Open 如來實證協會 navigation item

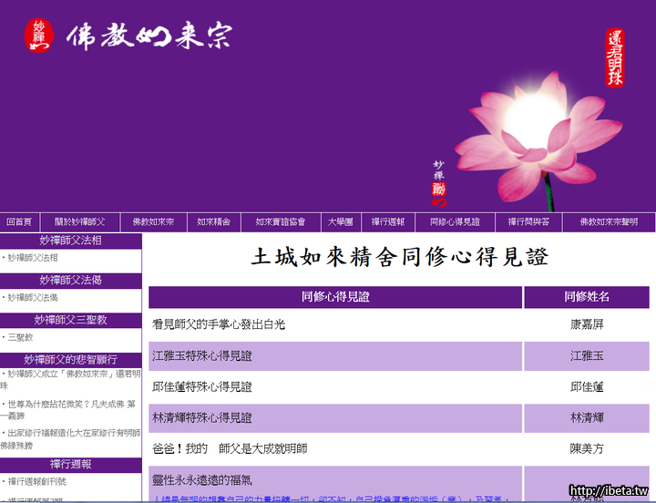pyautogui.click(x=280, y=222)
